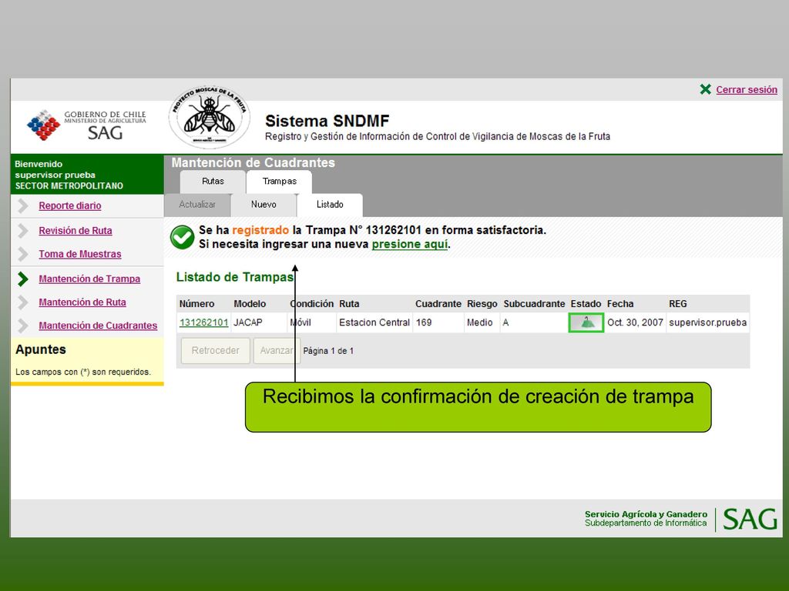Click the Fecha column header

(620, 304)
